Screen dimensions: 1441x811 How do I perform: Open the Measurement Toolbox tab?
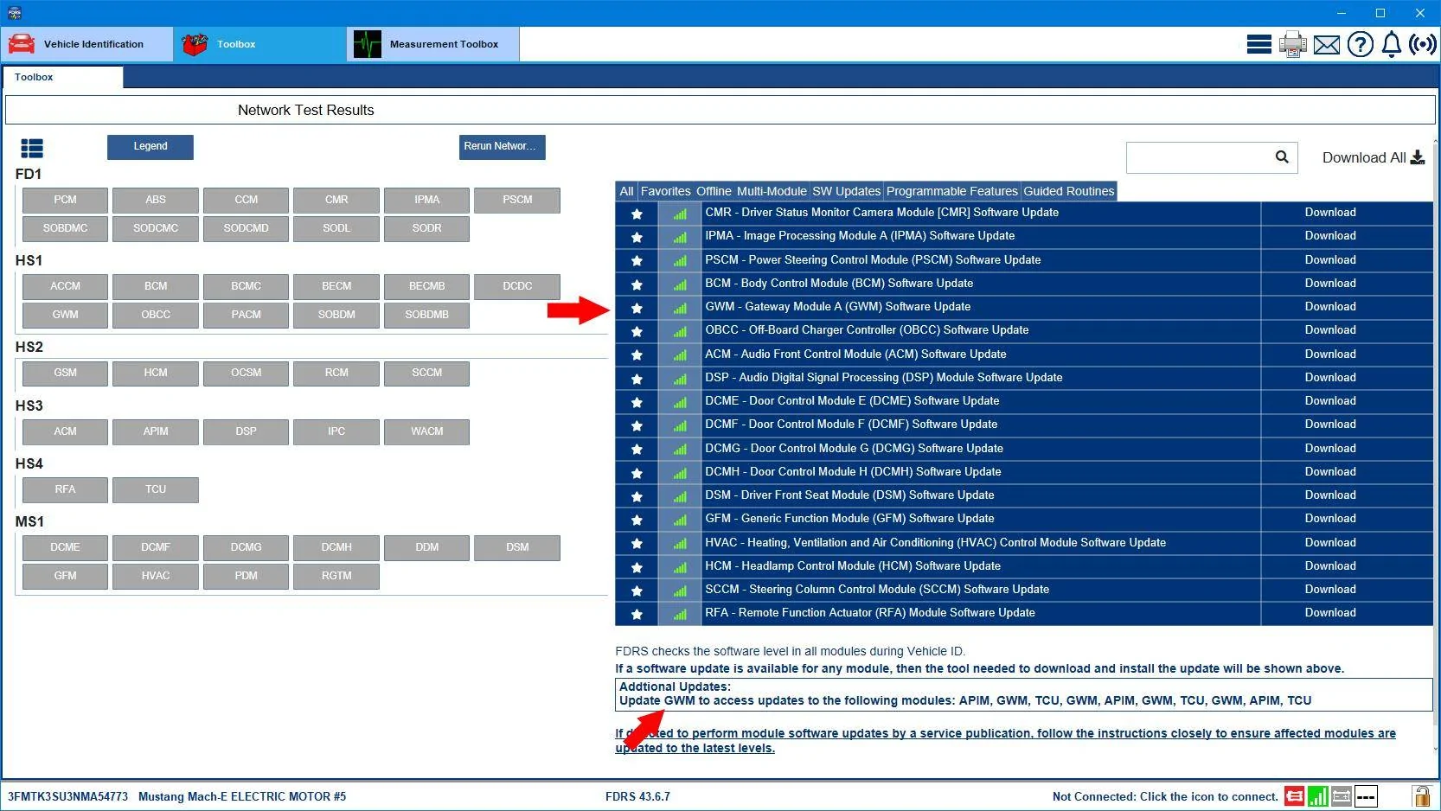point(433,44)
